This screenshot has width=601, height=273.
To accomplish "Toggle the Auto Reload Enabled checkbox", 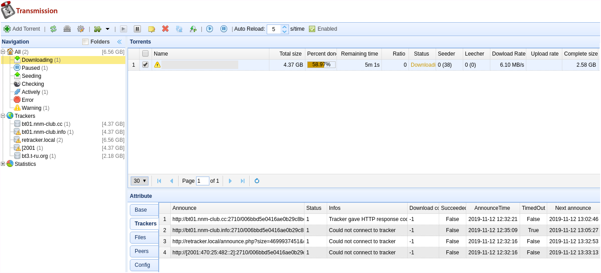I will coord(312,29).
